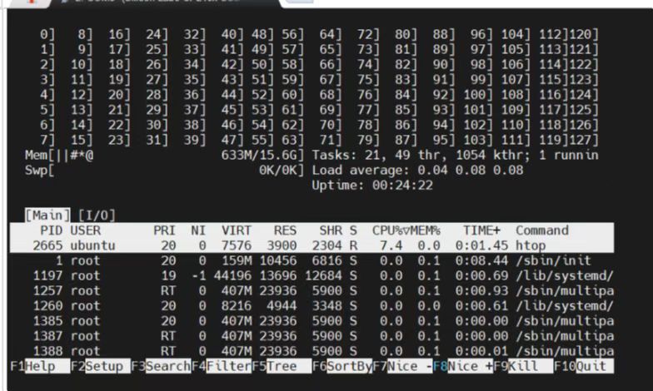Open Help in the function bar
Image resolution: width=653 pixels, height=391 pixels.
(x=47, y=366)
